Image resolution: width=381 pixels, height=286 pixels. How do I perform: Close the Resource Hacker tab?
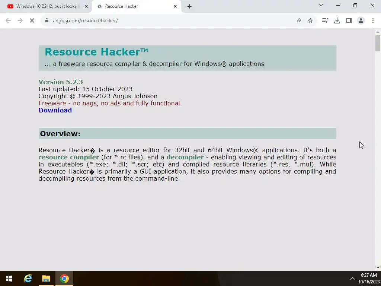click(175, 6)
